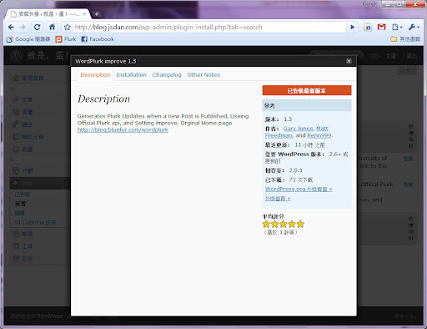The image size is (427, 329).
Task: Click the browser Back arrow
Action: click(11, 27)
